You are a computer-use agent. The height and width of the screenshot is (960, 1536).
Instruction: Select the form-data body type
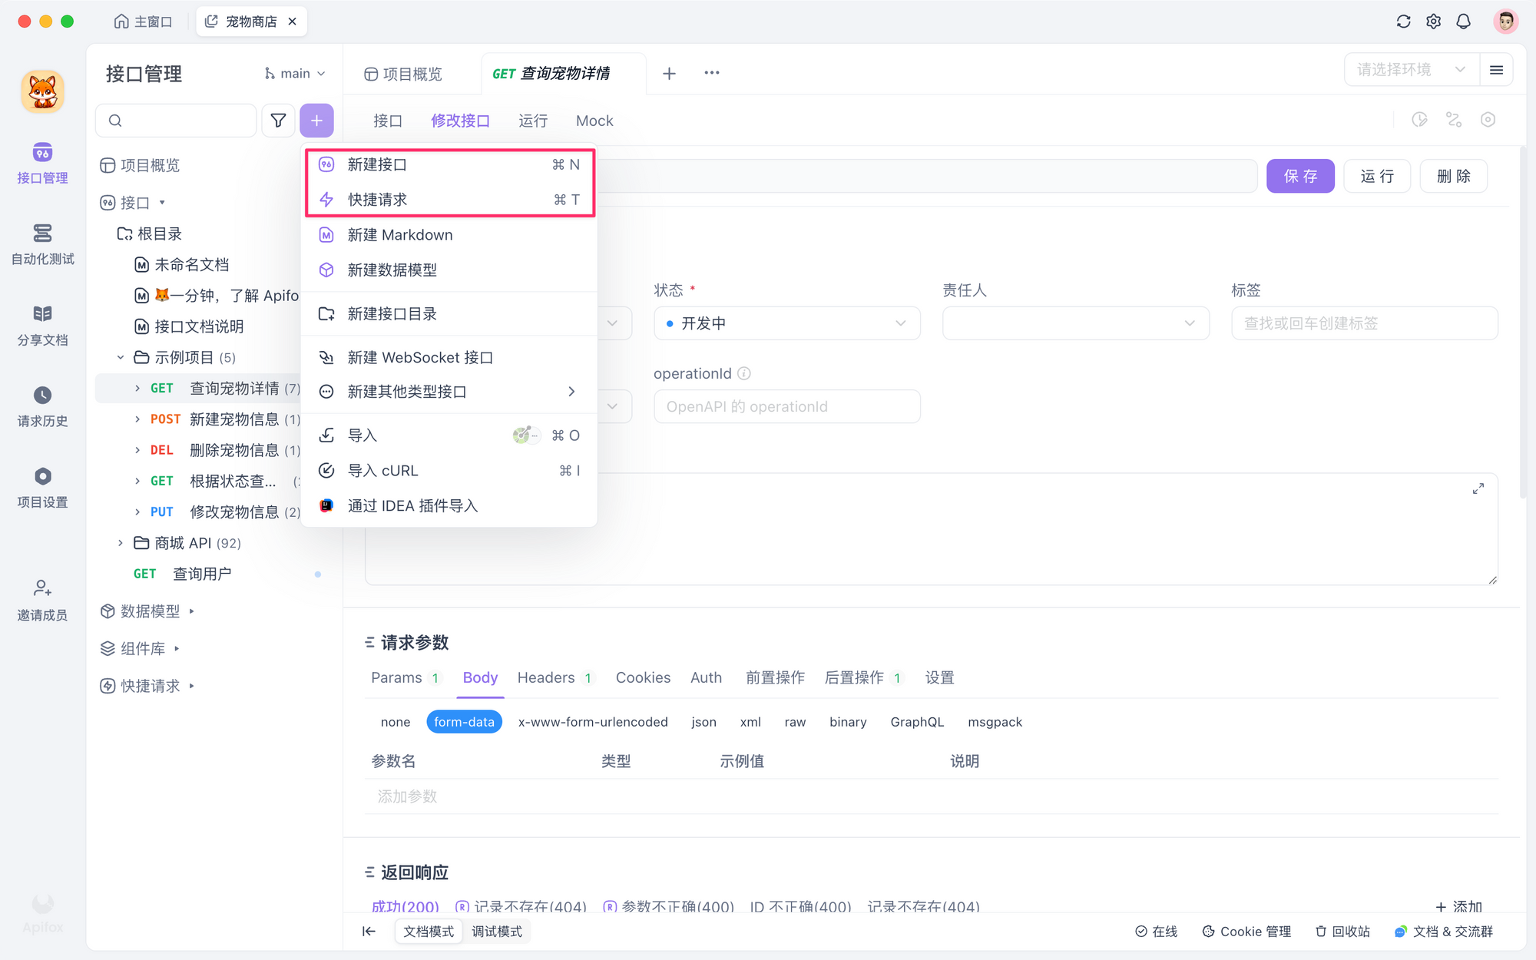point(464,722)
